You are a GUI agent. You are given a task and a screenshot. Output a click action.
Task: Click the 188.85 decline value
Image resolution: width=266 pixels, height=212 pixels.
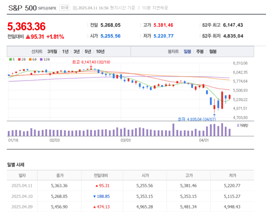[103, 196]
